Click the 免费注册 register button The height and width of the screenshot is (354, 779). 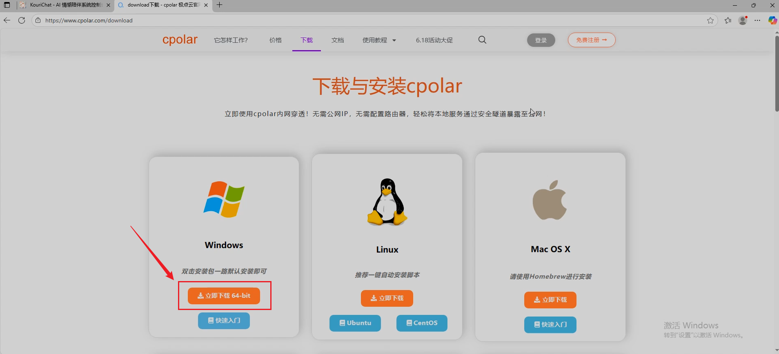[591, 40]
